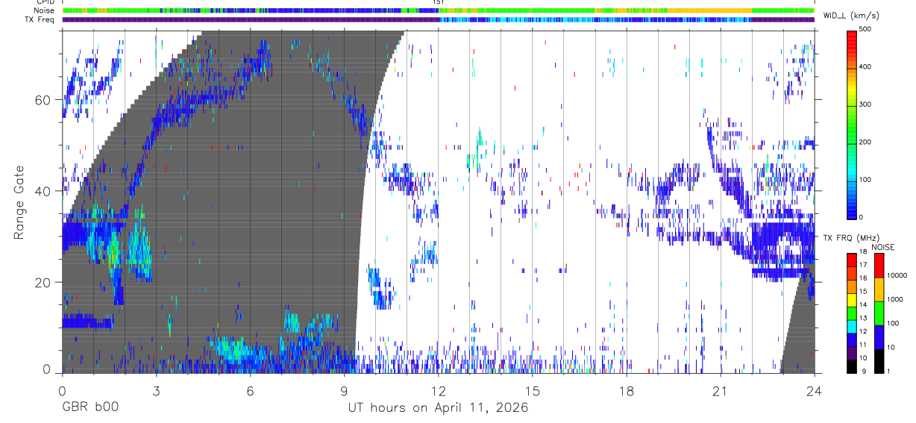Image resolution: width=916 pixels, height=423 pixels.
Task: Click the "21" tick label on UT hours axis
Action: click(x=720, y=391)
